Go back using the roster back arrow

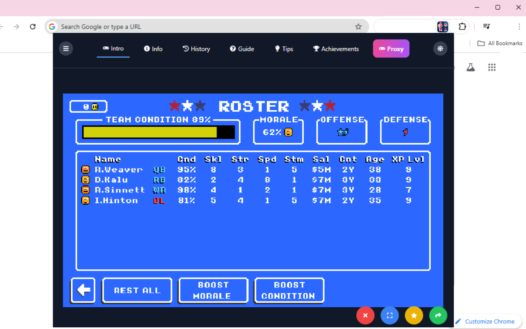click(x=83, y=290)
